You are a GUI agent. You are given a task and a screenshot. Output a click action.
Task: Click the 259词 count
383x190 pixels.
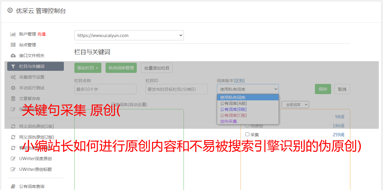click(x=338, y=135)
